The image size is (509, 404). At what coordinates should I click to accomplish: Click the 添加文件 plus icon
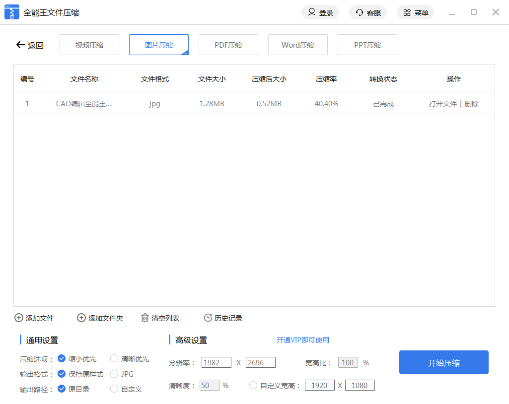[x=19, y=318]
